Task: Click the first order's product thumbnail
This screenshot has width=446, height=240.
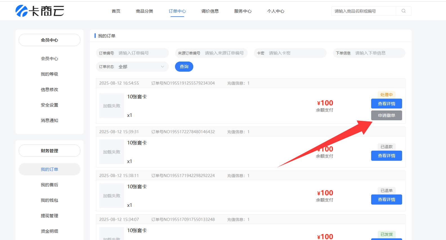Action: (x=112, y=106)
